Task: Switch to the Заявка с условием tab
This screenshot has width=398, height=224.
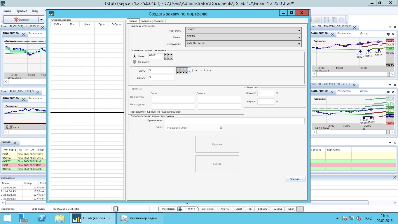Action: click(152, 21)
